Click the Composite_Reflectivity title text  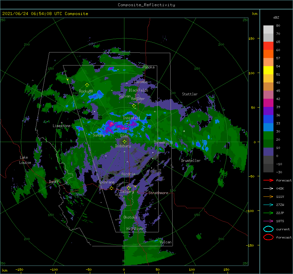coord(146,5)
